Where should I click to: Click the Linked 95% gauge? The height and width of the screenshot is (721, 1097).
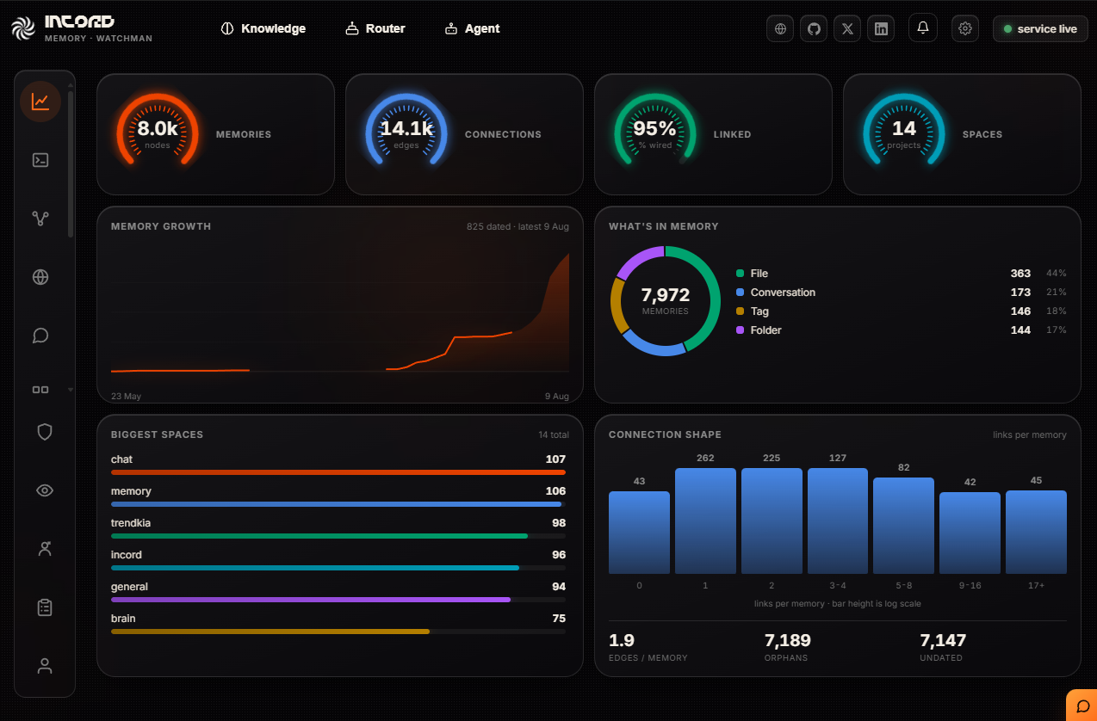click(x=655, y=131)
